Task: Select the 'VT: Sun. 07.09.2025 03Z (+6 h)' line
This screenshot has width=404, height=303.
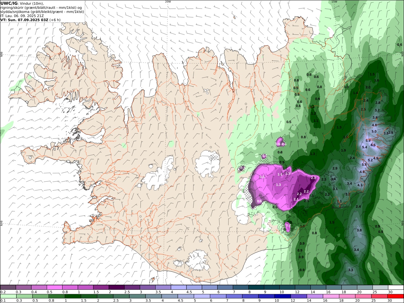Action: pos(30,20)
